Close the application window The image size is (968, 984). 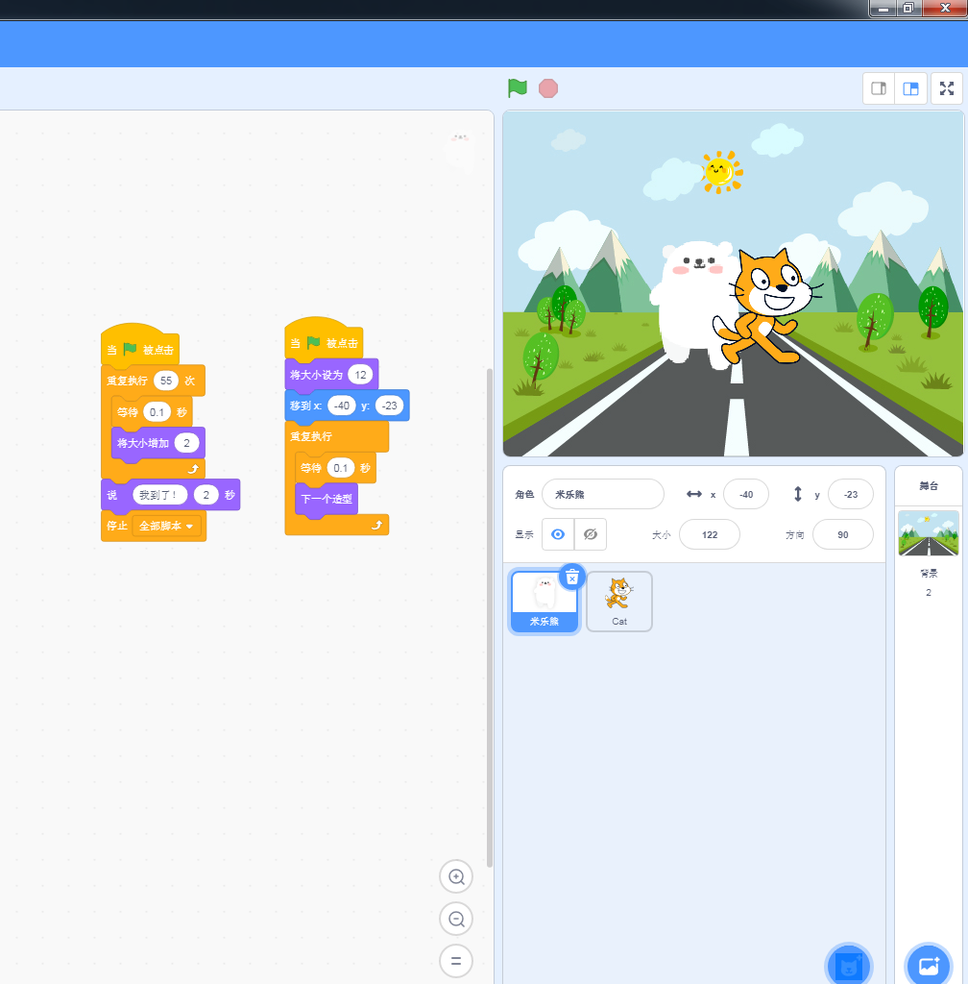pyautogui.click(x=945, y=8)
